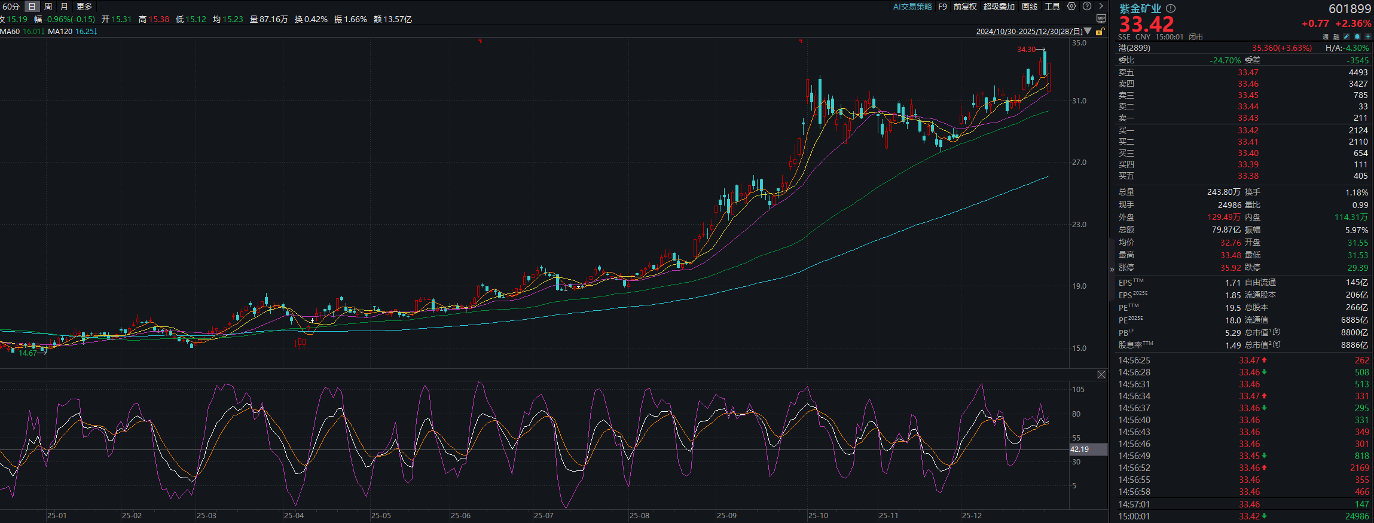Click the pencil note icon for the stock
Screen dimensions: 1374x523
point(1346,36)
